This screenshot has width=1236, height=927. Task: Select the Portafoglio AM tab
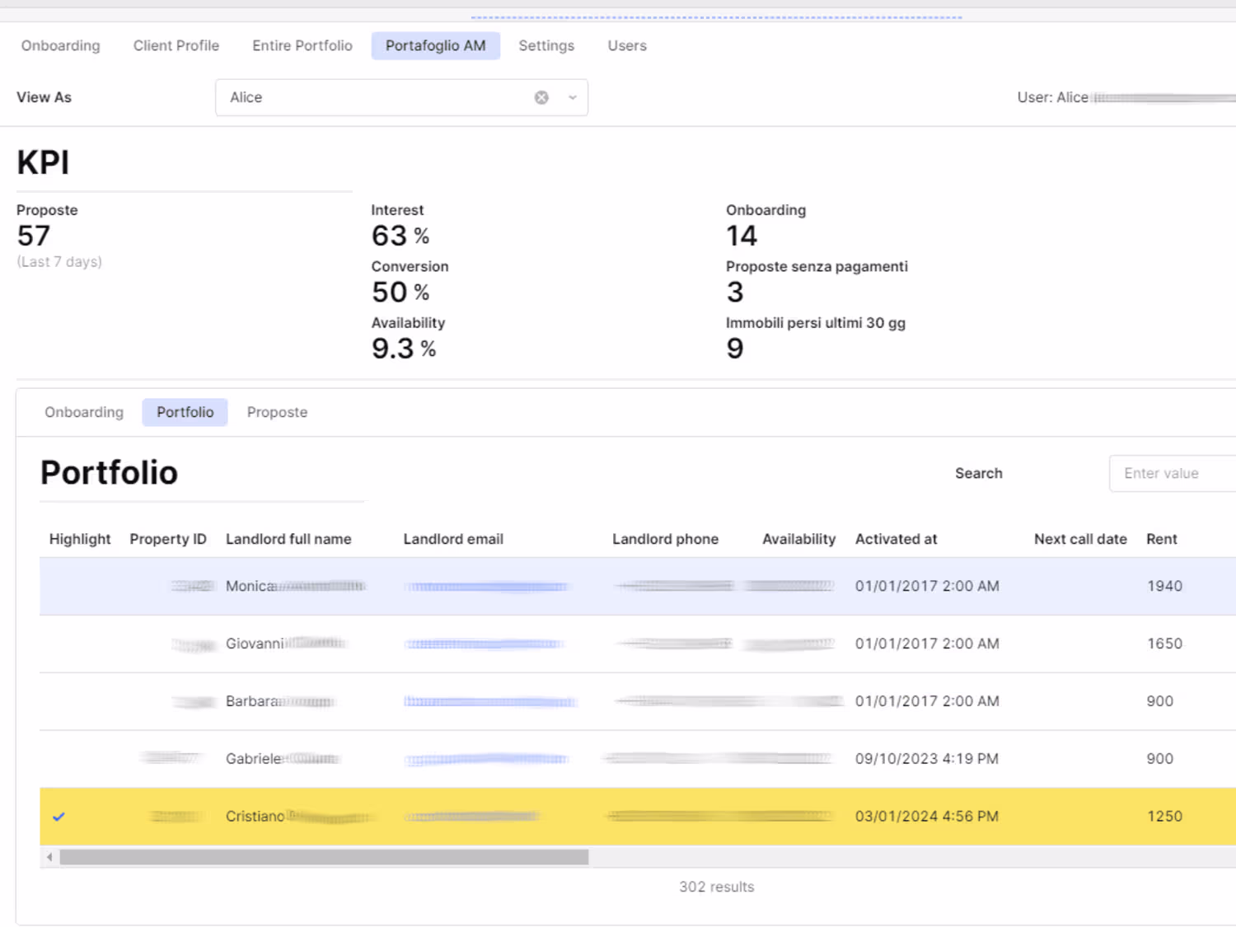pyautogui.click(x=435, y=45)
